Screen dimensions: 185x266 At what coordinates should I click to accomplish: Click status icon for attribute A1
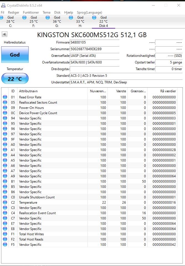click(x=5, y=150)
